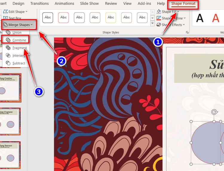The width and height of the screenshot is (224, 171).
Task: Click the circle's left middle resize handle
Action: tap(191, 143)
